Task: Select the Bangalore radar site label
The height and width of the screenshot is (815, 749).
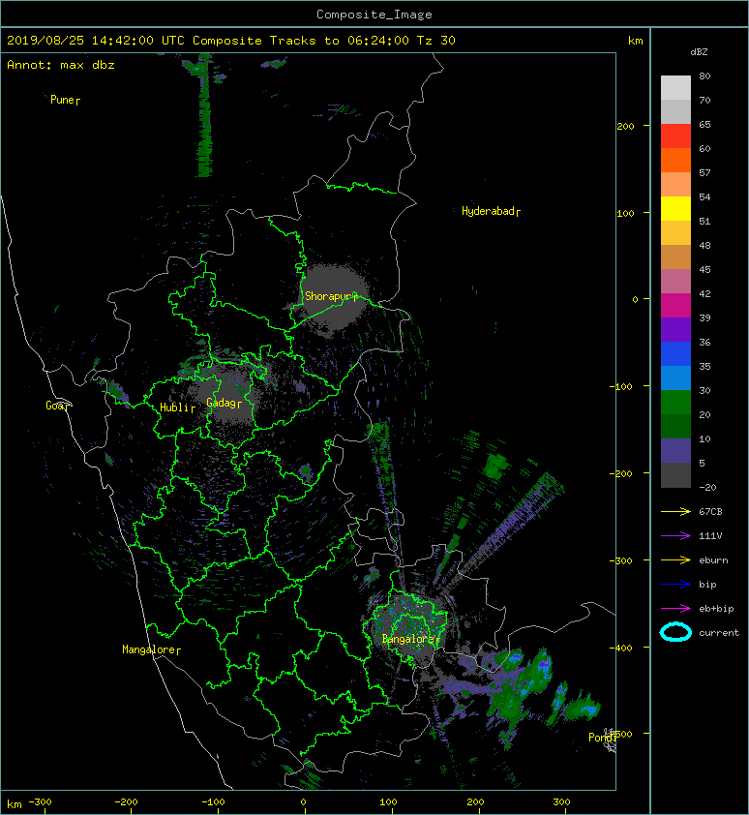Action: [411, 639]
